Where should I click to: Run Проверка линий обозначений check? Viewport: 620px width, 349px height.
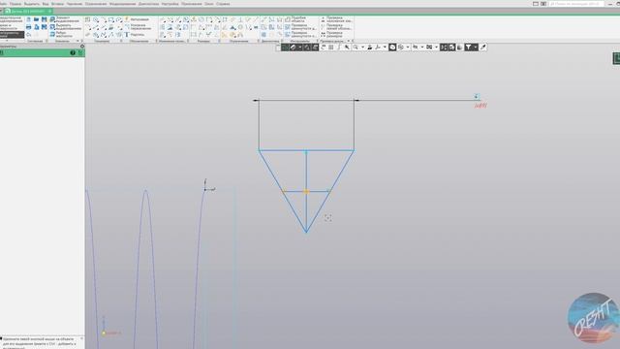point(336,27)
